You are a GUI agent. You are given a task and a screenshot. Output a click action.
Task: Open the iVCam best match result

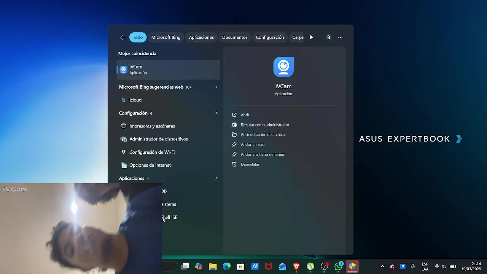[168, 70]
